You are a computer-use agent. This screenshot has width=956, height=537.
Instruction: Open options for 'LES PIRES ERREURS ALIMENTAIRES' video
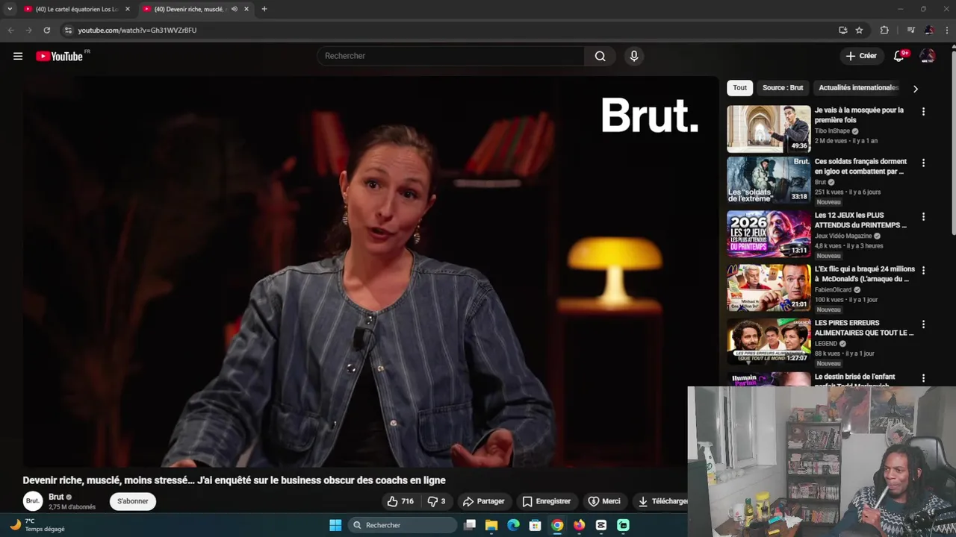pos(923,324)
